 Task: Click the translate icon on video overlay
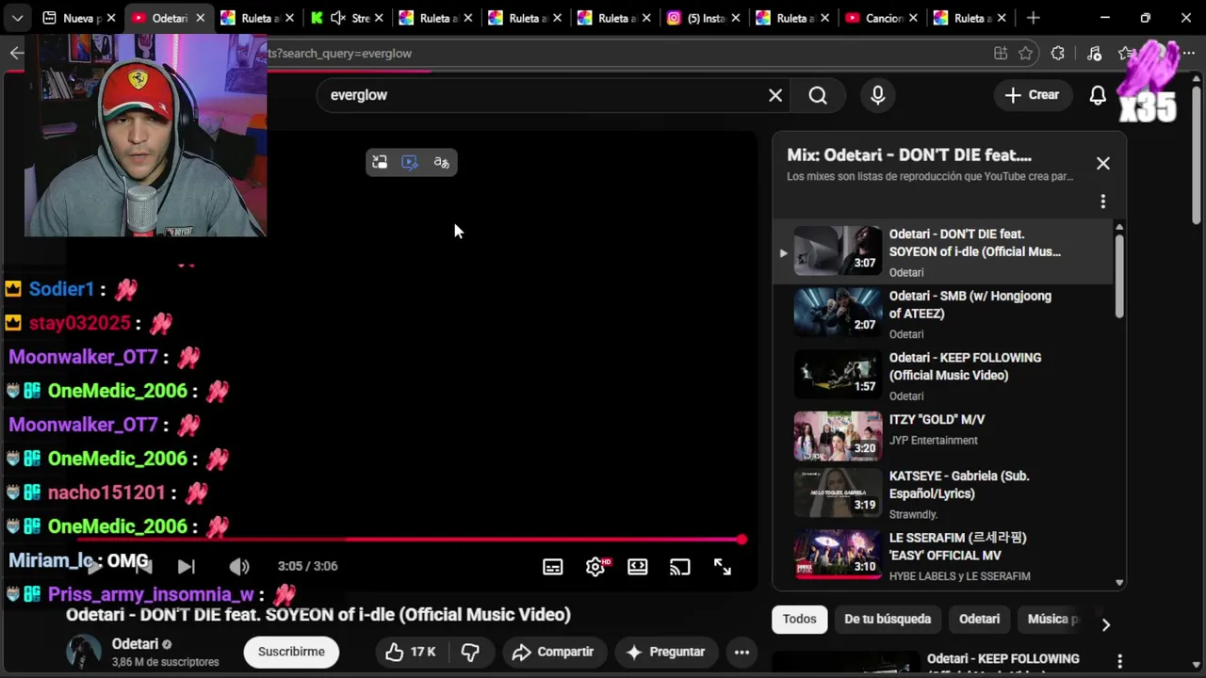coord(441,163)
